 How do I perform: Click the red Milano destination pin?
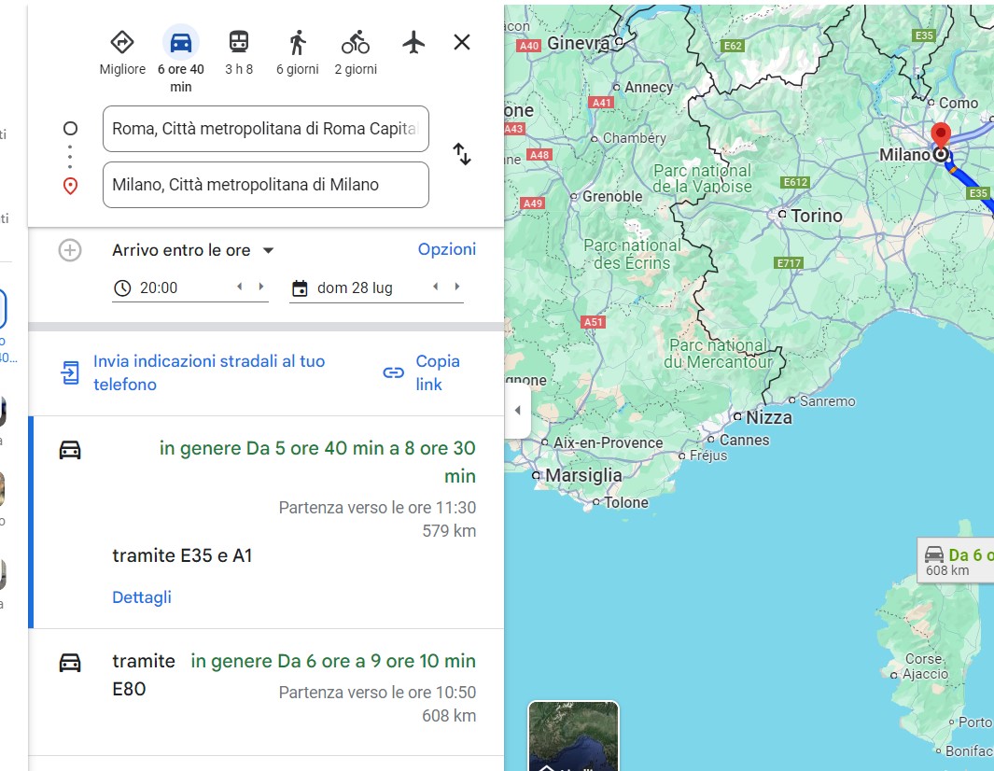(941, 137)
